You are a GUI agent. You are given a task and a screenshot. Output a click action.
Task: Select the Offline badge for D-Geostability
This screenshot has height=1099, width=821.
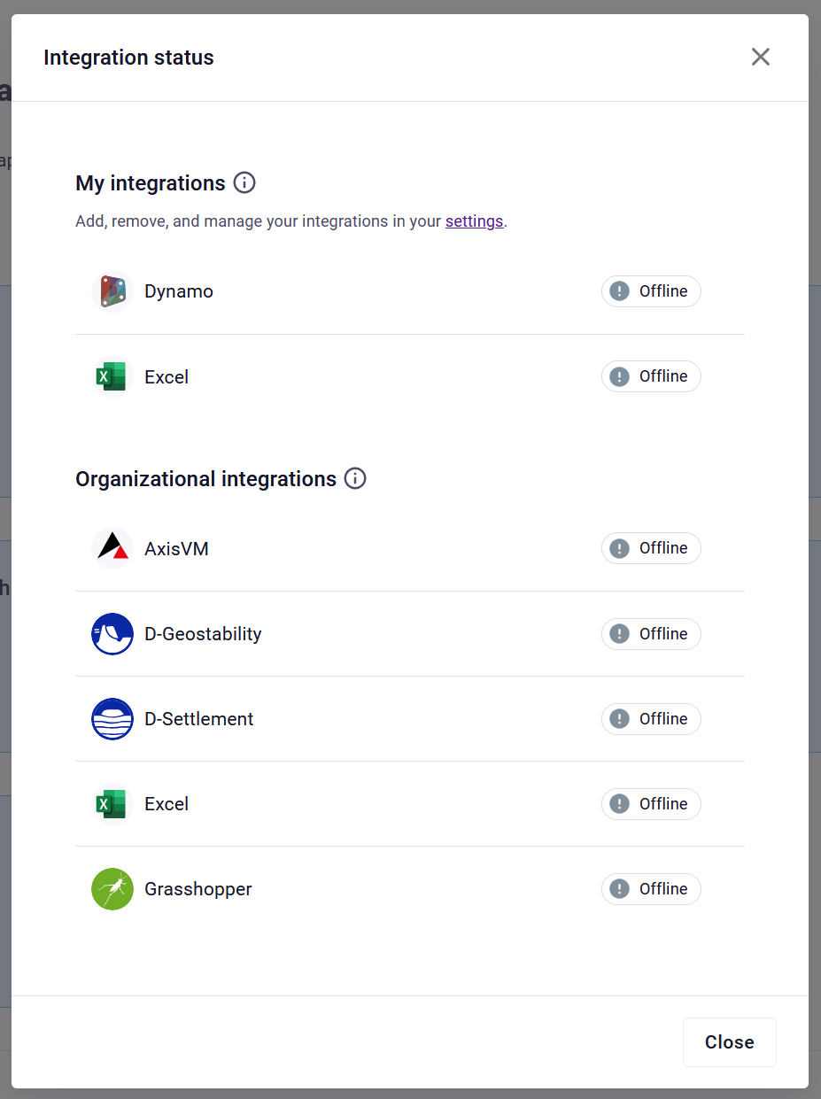coord(651,634)
